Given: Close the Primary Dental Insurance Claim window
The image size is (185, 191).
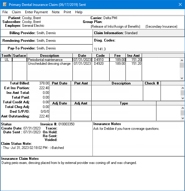Looking at the screenshot, I should [180, 4].
